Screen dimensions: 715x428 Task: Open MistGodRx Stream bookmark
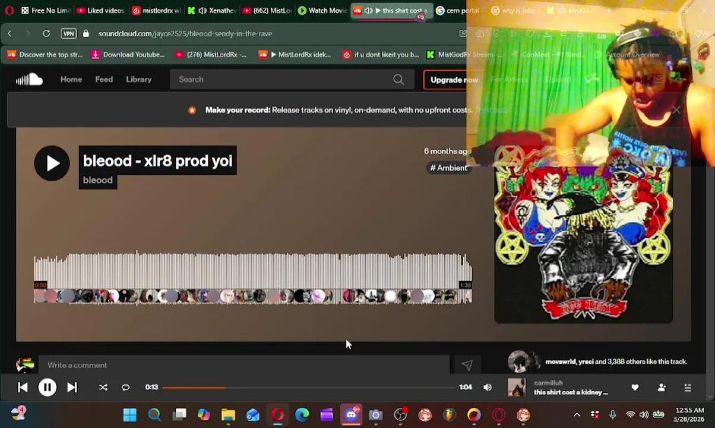(466, 55)
